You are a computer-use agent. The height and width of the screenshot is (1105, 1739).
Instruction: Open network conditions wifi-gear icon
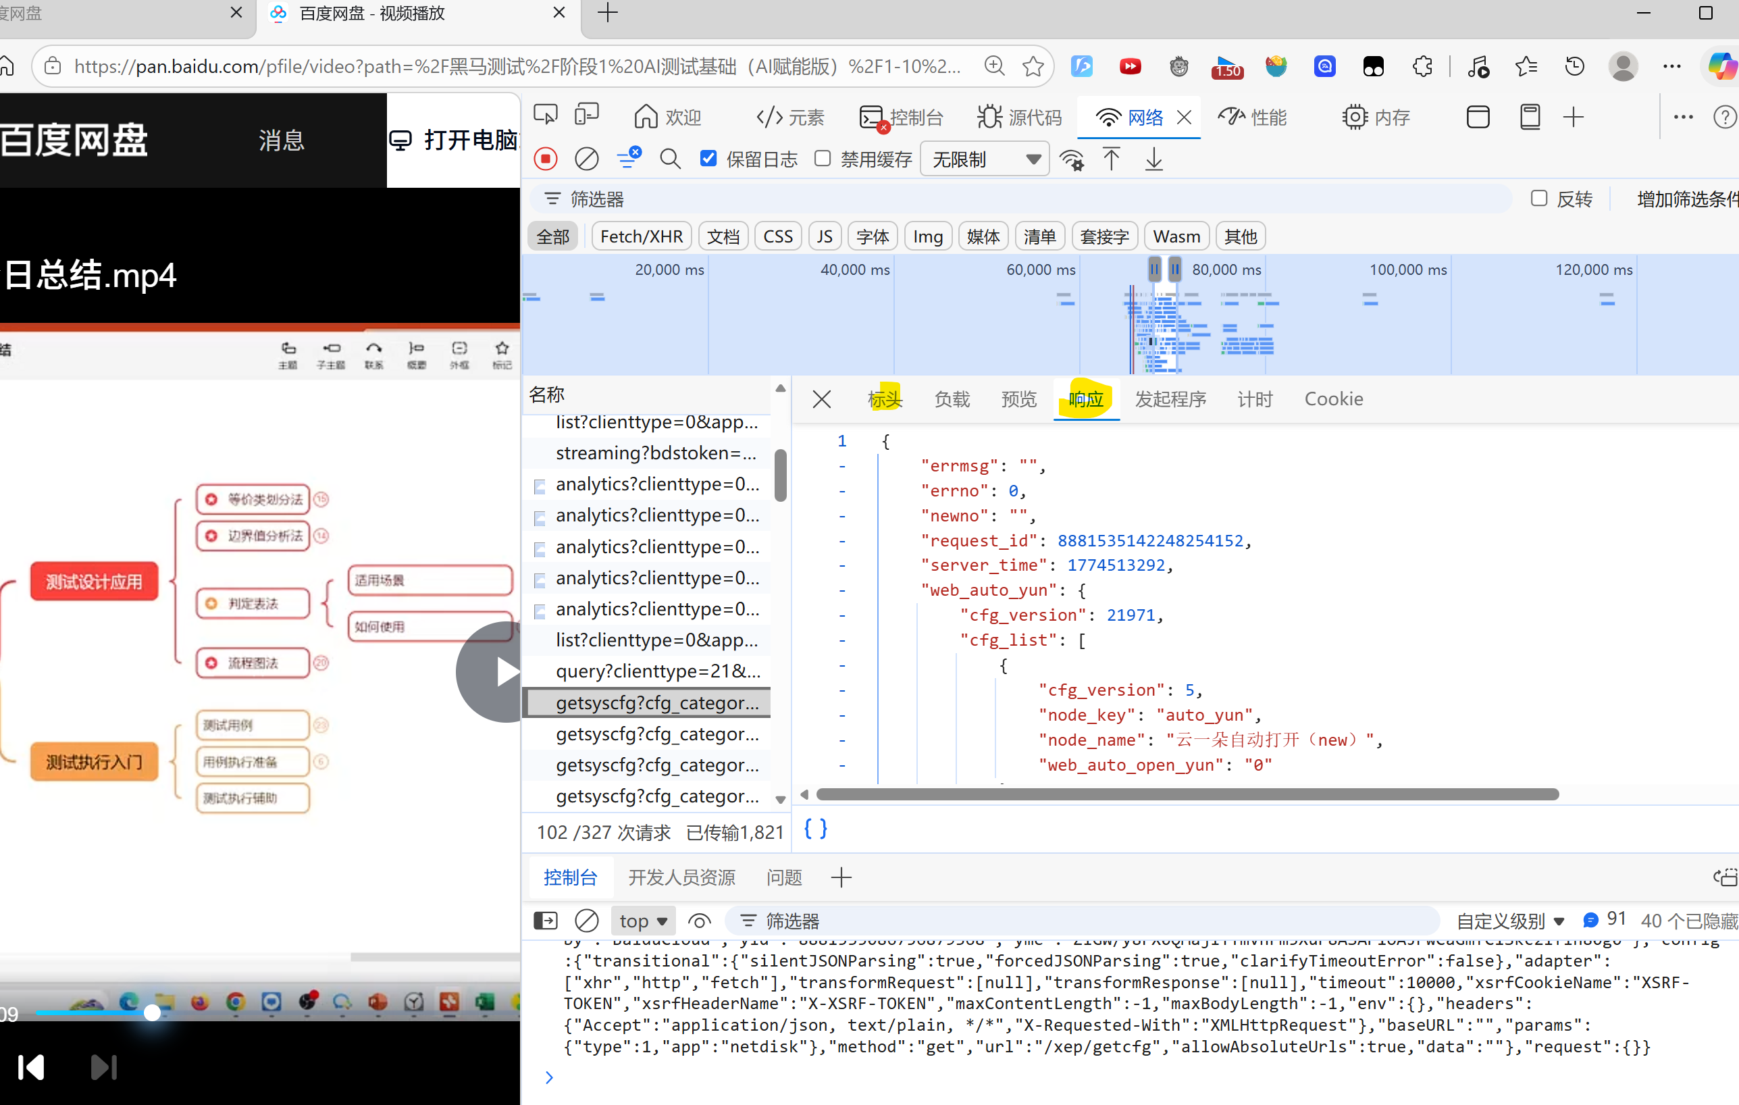point(1072,159)
